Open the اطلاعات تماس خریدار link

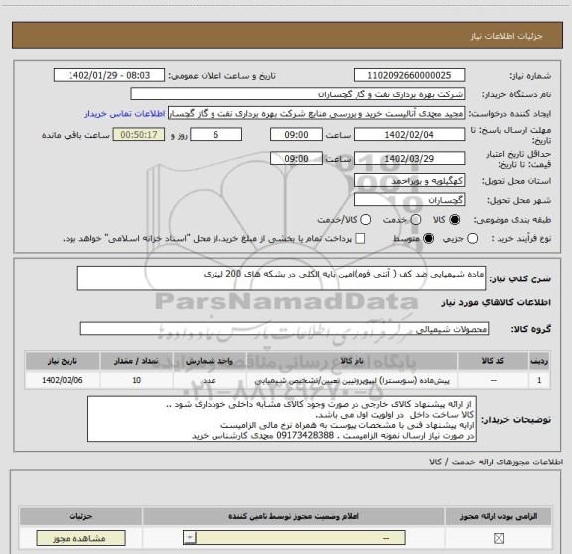pyautogui.click(x=125, y=114)
